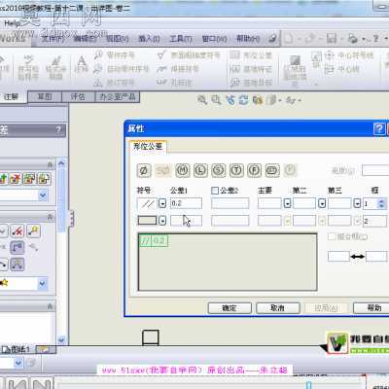Open the Edit (编辑) menu
This screenshot has width=389, height=389.
86,39
